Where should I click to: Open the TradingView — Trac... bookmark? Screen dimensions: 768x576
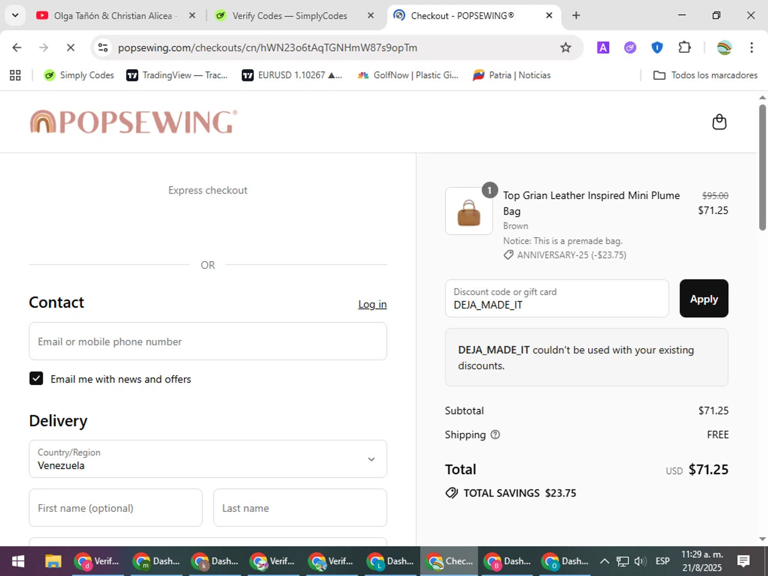click(177, 75)
